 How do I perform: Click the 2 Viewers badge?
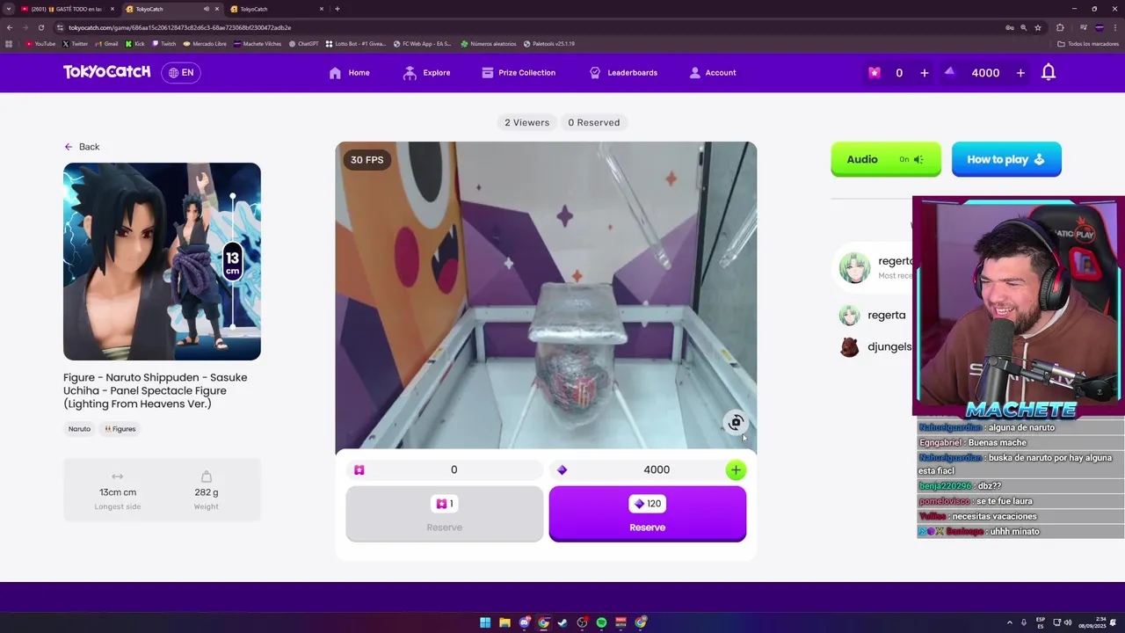click(526, 122)
